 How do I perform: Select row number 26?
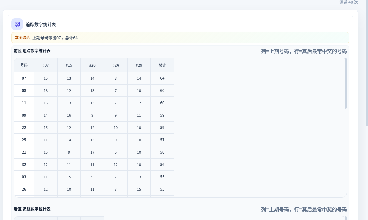(x=24, y=189)
